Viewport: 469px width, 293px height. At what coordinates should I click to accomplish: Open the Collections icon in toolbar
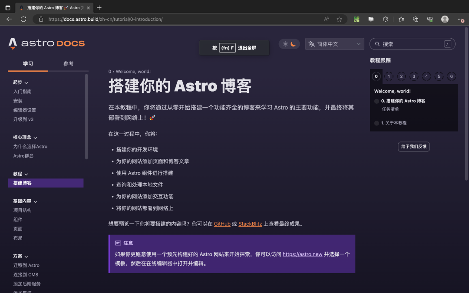pos(415,19)
